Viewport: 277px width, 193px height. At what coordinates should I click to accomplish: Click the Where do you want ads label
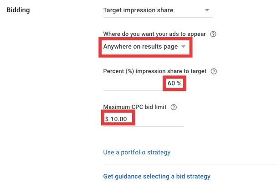[154, 34]
